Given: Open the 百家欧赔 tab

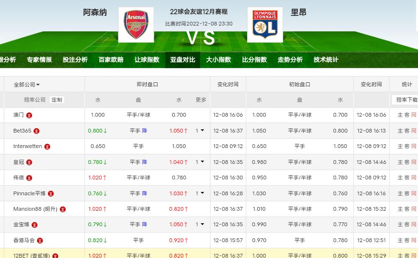Looking at the screenshot, I should [111, 59].
